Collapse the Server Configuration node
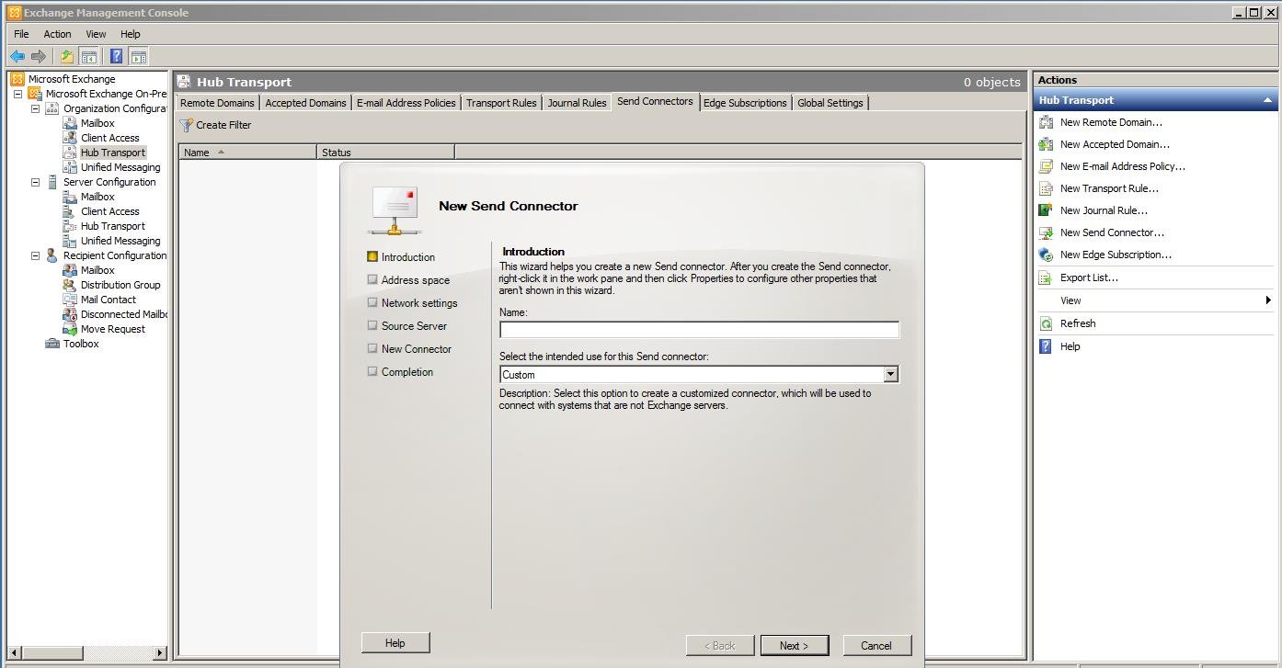 click(35, 182)
